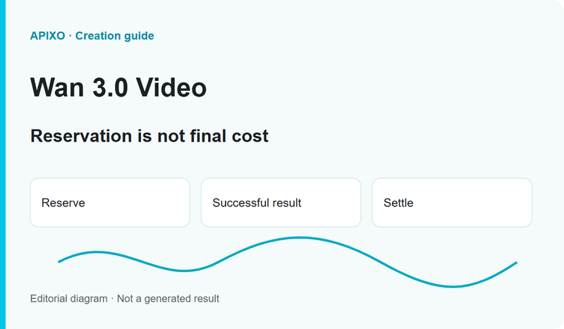Screen dimensions: 564x329
Task: Select the Not a generated result note
Action: [168, 299]
